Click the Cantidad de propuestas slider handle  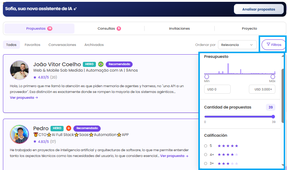pos(273,116)
